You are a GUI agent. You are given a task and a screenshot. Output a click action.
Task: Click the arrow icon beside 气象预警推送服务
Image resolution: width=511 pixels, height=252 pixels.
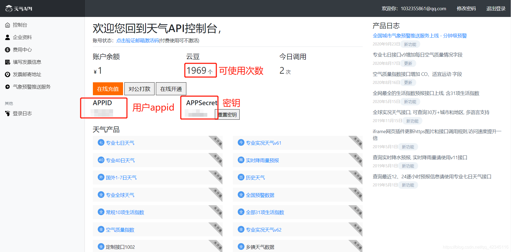8,87
